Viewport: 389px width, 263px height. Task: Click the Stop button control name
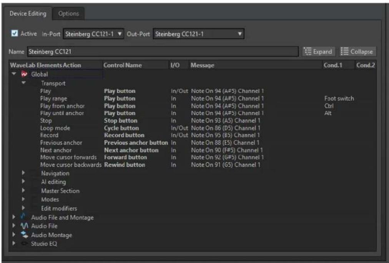[121, 121]
